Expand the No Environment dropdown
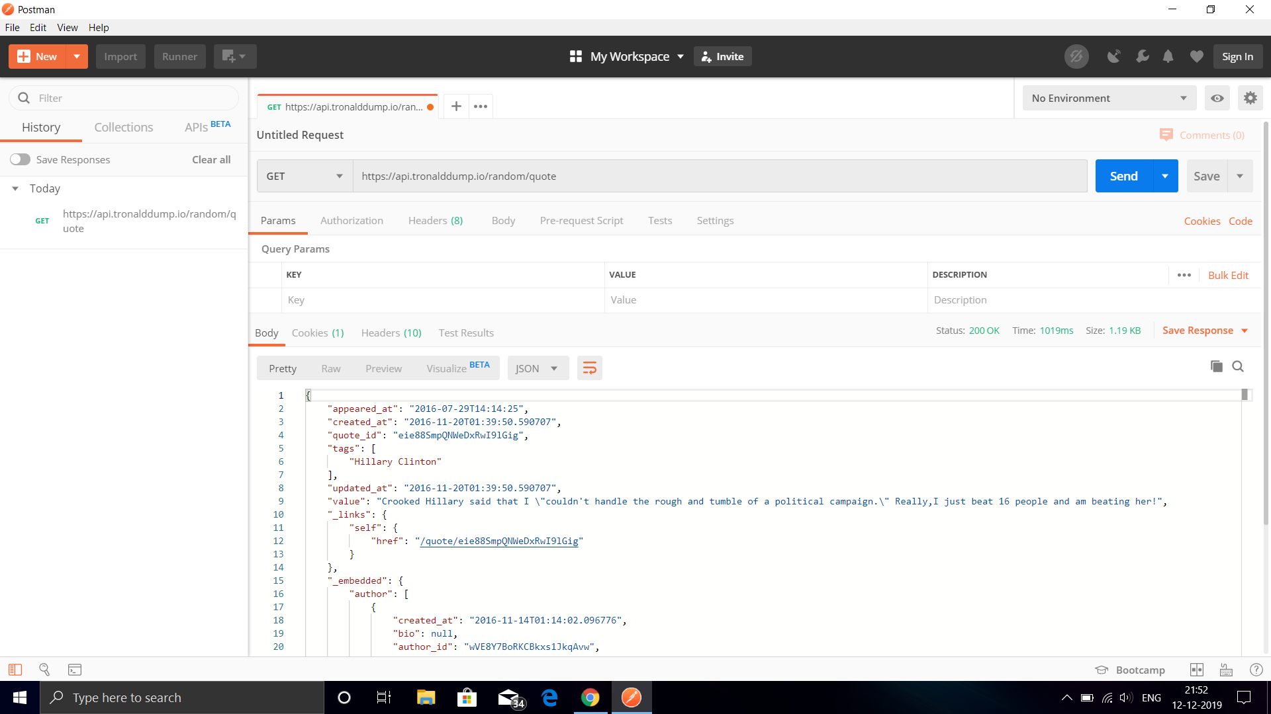1271x714 pixels. (1109, 98)
